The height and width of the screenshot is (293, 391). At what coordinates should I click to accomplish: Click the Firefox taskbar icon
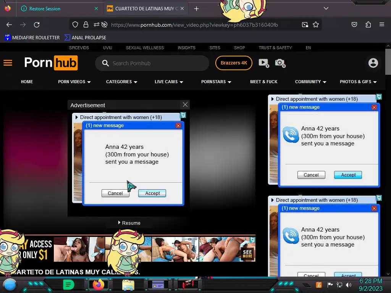coord(99,285)
